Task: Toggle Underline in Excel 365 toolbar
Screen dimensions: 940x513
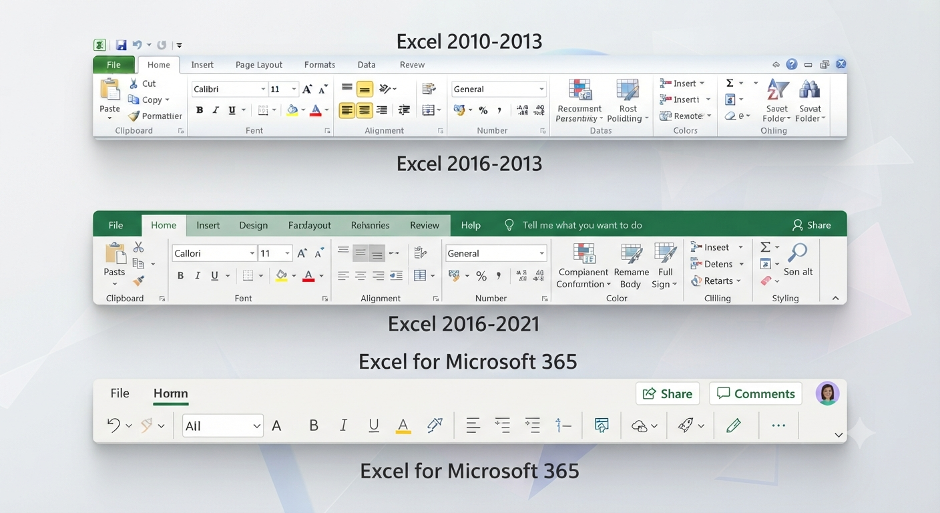Action: pos(373,425)
